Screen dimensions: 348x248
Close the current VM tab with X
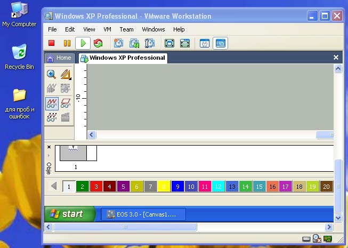pos(336,58)
